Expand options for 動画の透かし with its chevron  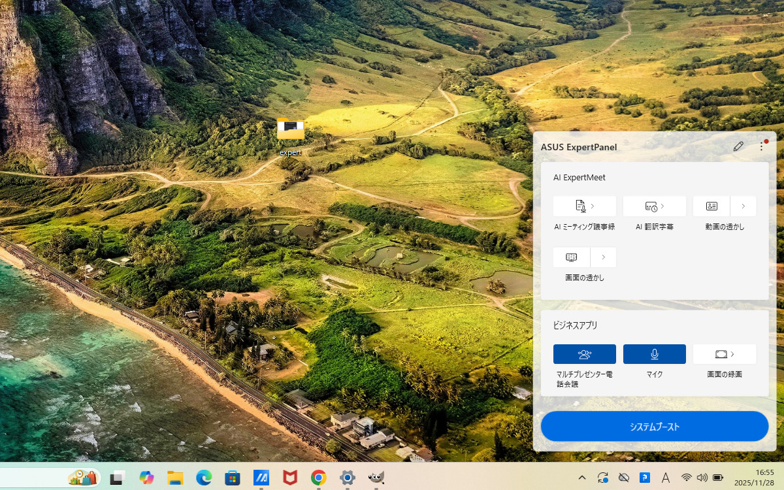tap(743, 205)
